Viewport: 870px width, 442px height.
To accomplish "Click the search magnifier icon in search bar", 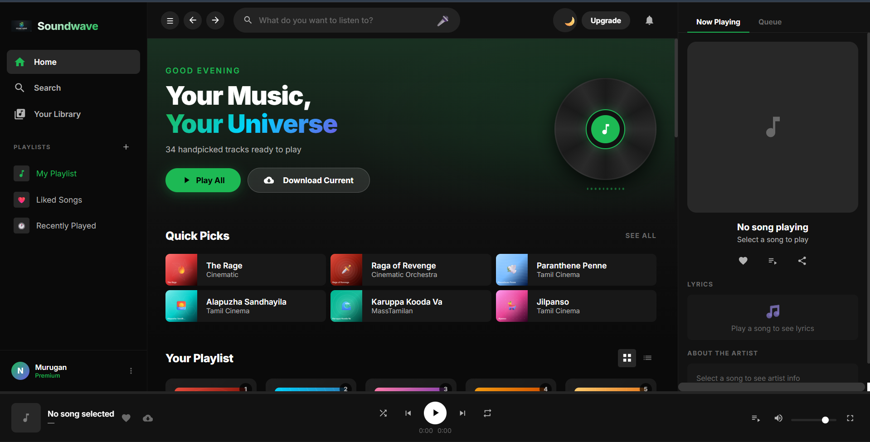I will point(248,20).
